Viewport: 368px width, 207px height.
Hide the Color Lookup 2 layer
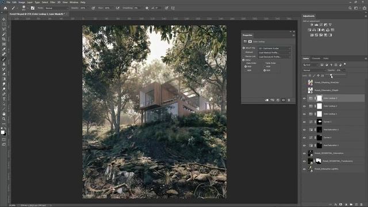pyautogui.click(x=304, y=106)
